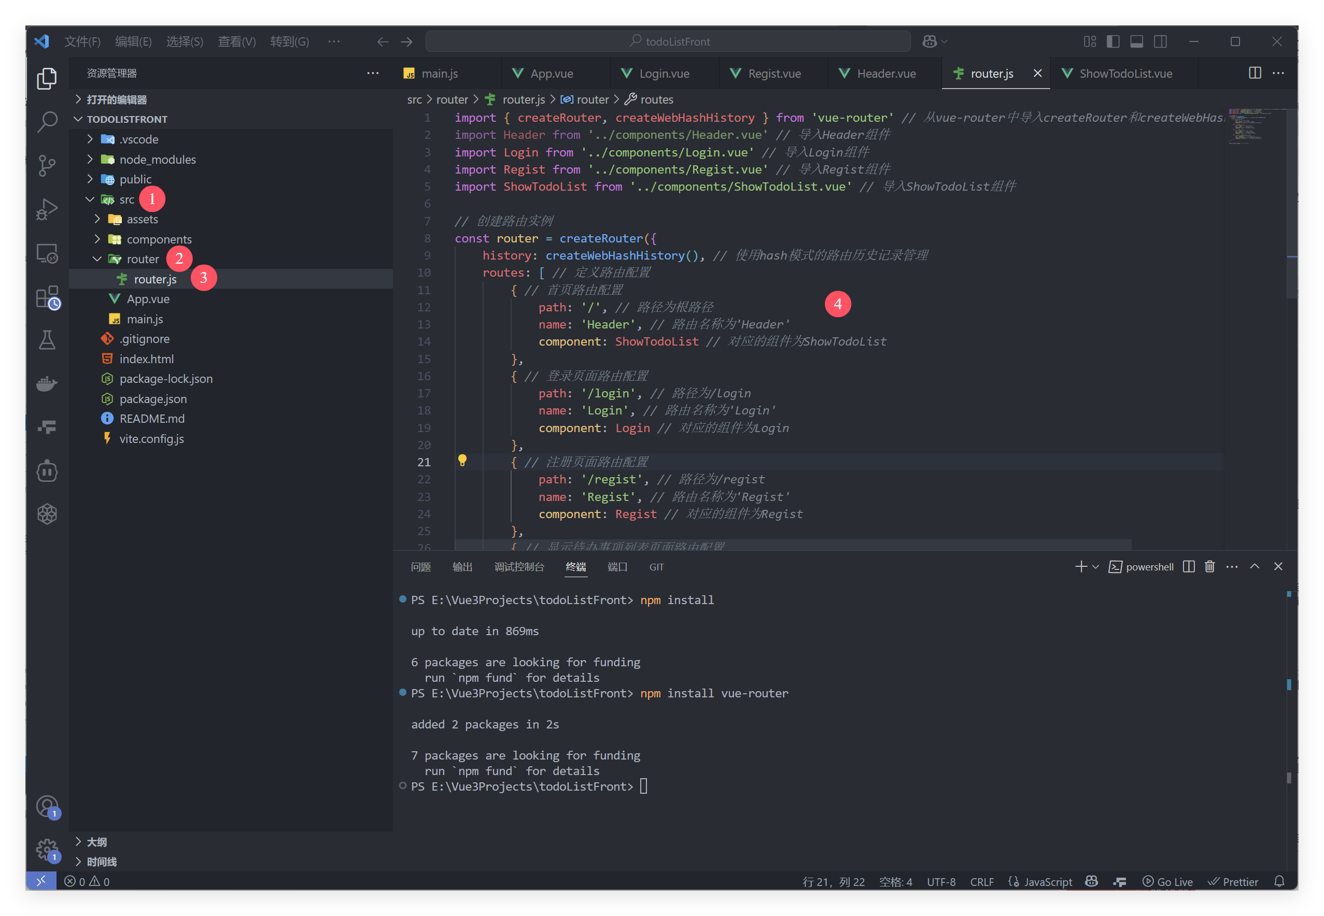The height and width of the screenshot is (916, 1324).
Task: Click the routes breadcrumb item
Action: 656,99
